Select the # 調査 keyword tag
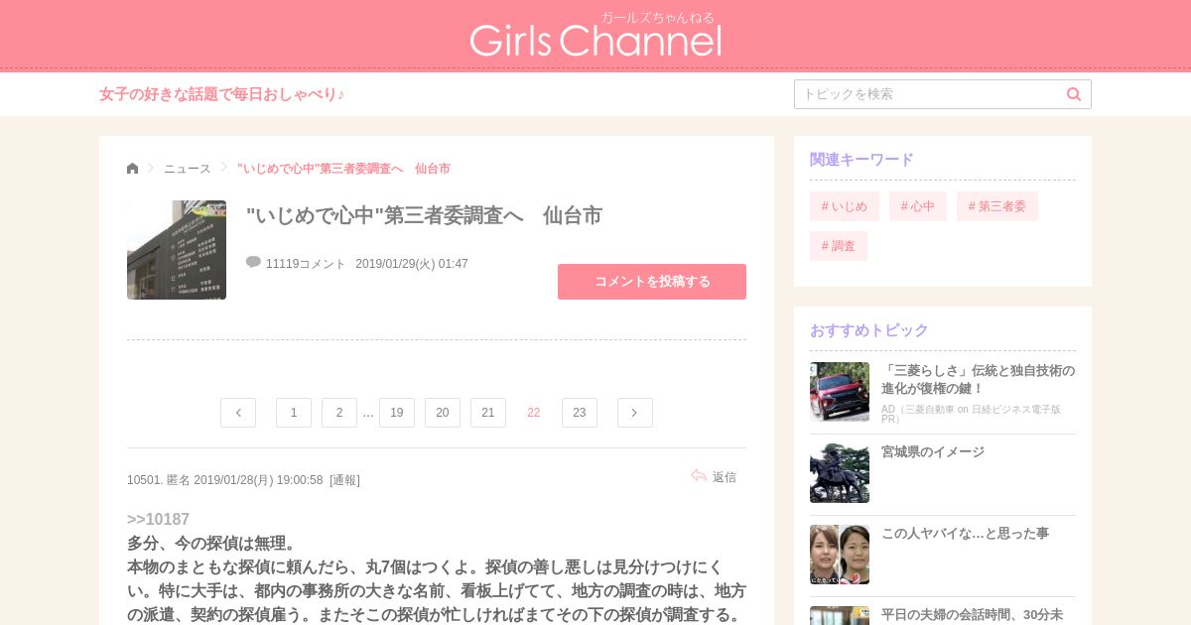1191x625 pixels. pos(839,246)
